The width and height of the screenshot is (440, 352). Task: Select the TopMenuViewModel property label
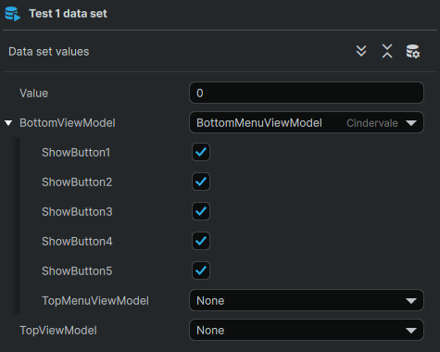point(95,301)
